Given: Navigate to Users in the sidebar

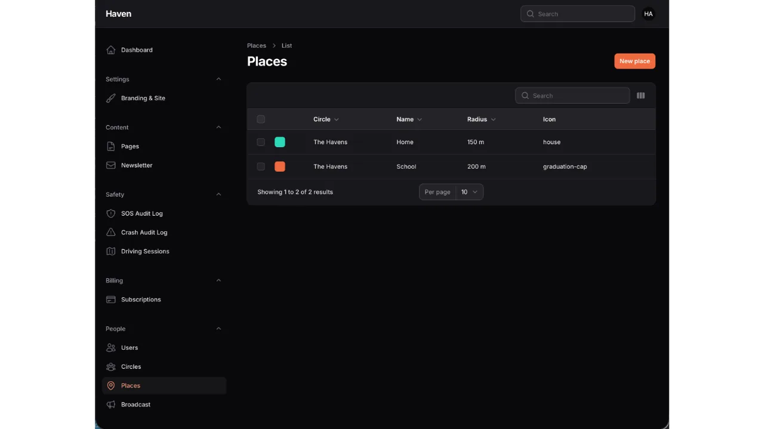Looking at the screenshot, I should click(x=164, y=348).
